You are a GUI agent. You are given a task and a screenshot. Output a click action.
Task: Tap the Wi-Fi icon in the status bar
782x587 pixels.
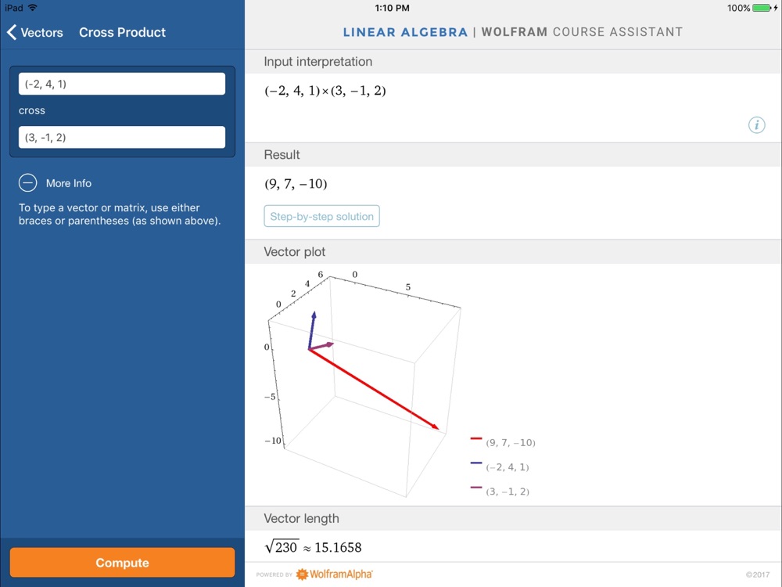pos(33,8)
